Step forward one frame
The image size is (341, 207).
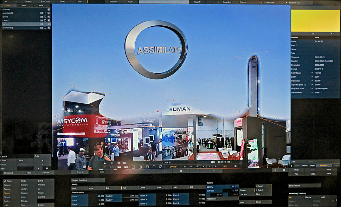[198, 172]
